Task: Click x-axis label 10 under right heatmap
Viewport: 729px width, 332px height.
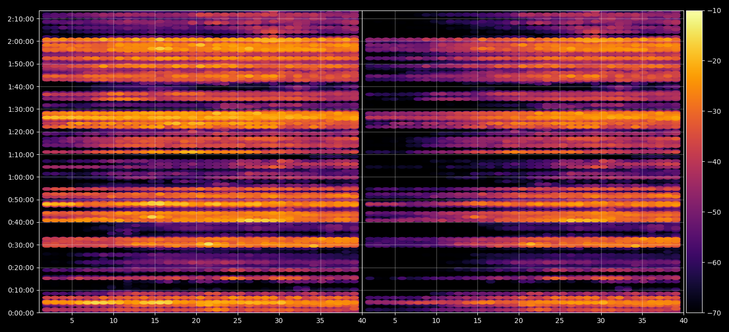Action: [436, 320]
